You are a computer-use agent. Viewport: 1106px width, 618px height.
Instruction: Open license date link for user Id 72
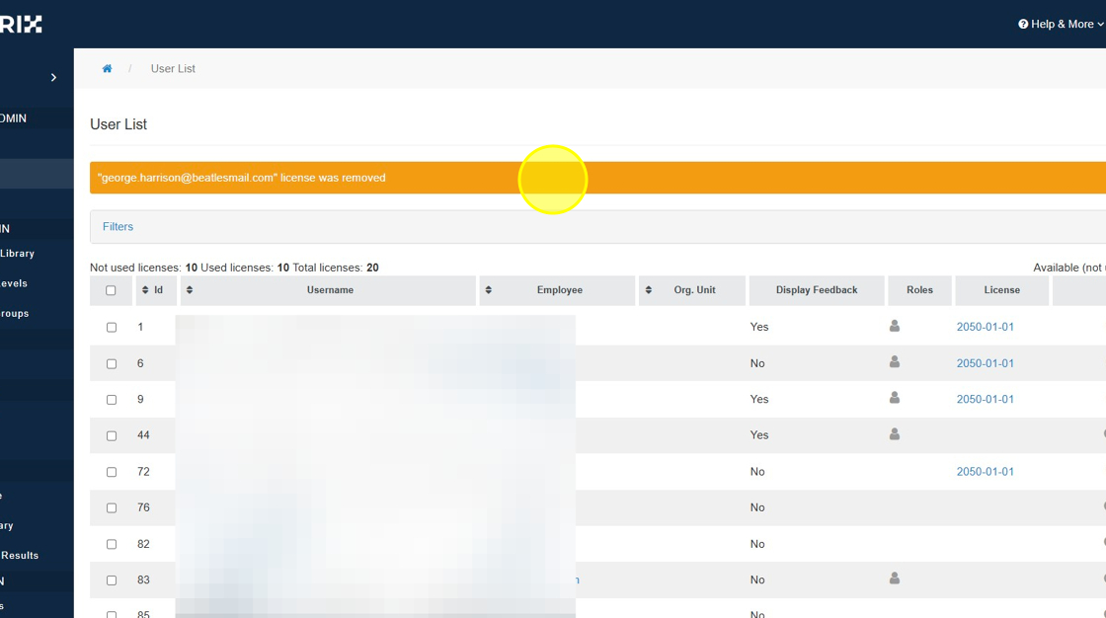click(985, 472)
